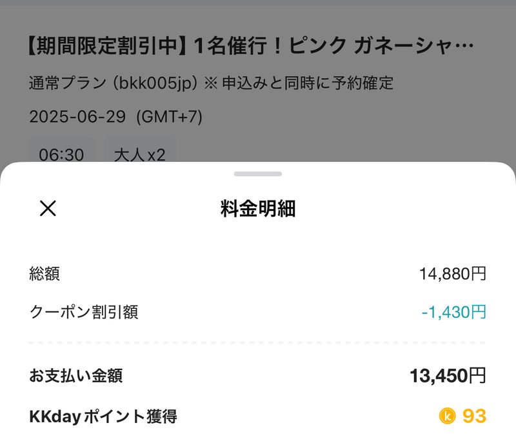The image size is (516, 443).
Task: Click the payment amount 13,450円
Action: point(448,376)
